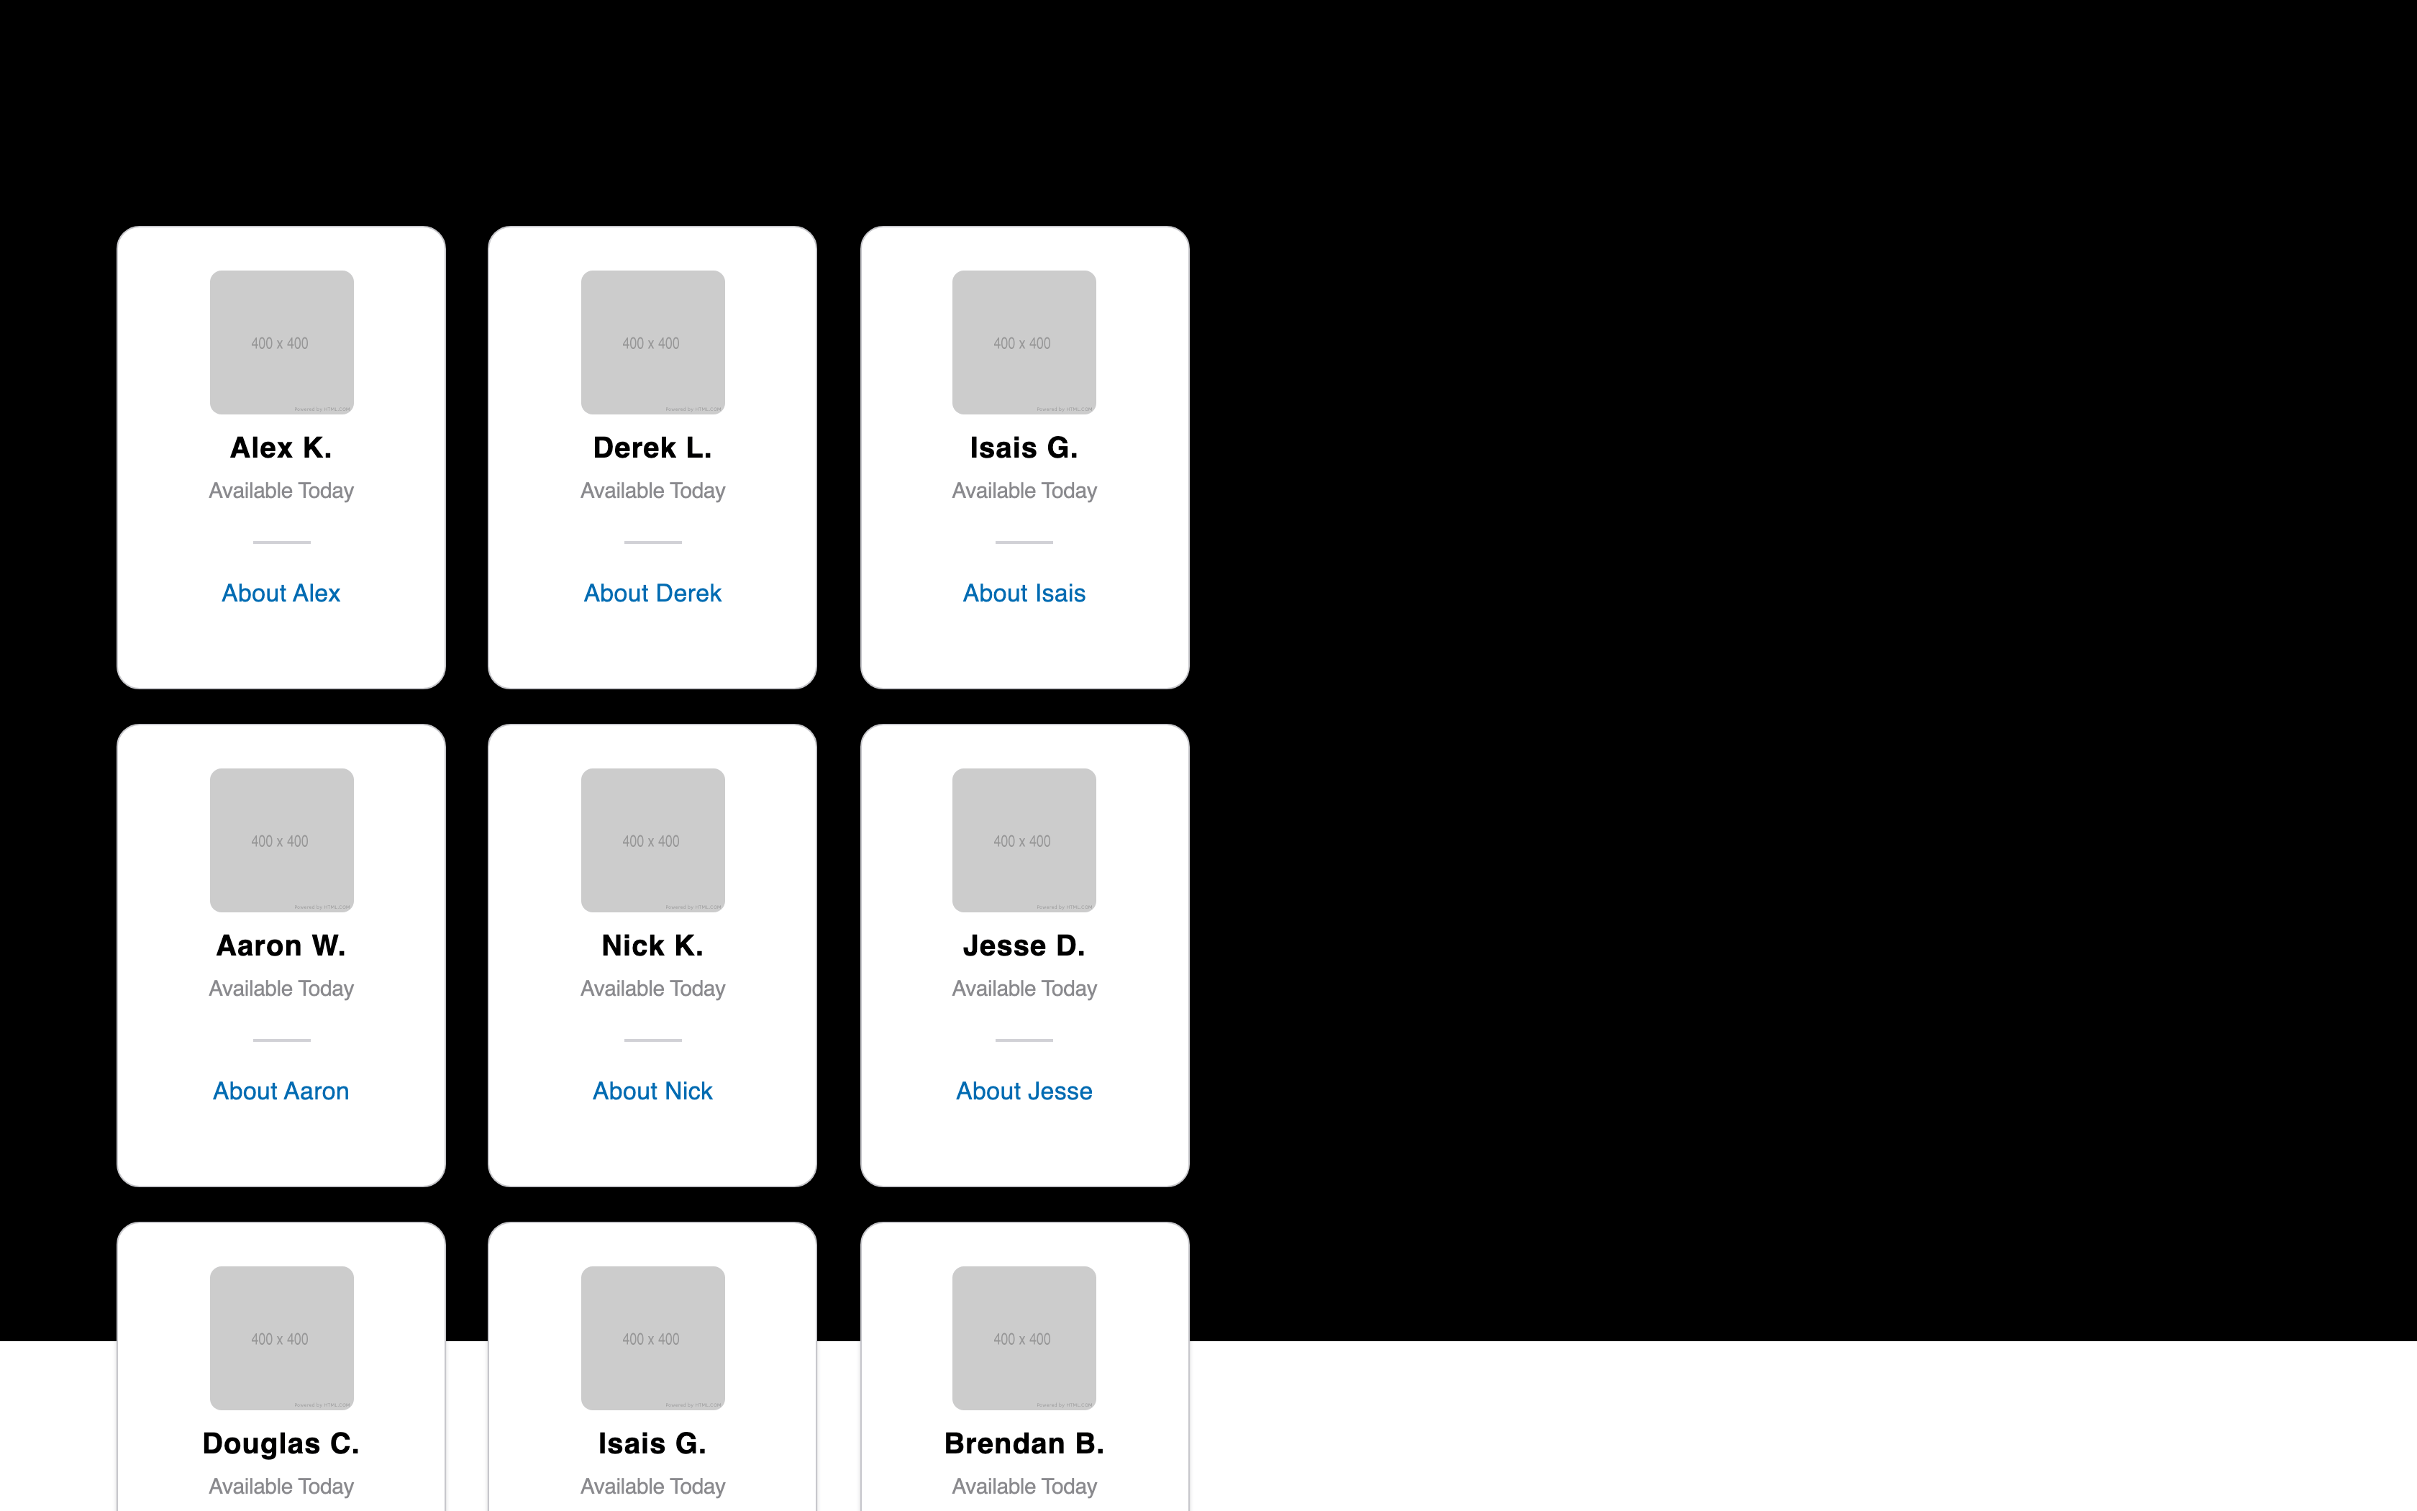Image resolution: width=2417 pixels, height=1511 pixels.
Task: Click the divider line on Jesse D.'s card
Action: [x=1024, y=1039]
